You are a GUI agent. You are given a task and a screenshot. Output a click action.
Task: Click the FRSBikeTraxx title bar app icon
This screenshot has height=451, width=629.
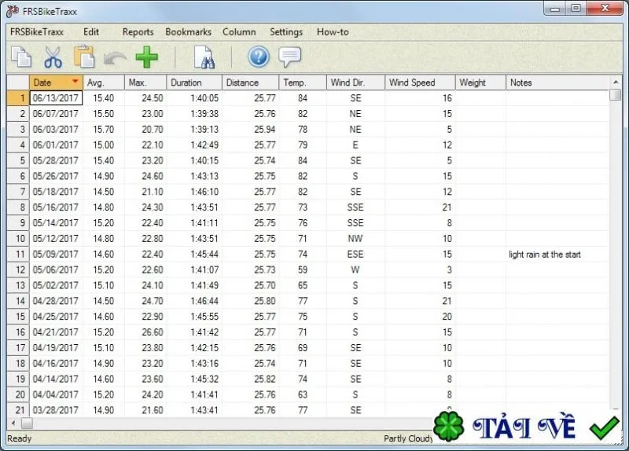[x=13, y=11]
